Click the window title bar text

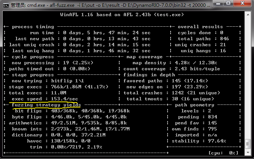click(111, 5)
